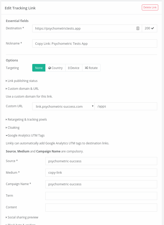Choose Country targeting with globe icon
164x225 pixels.
point(55,68)
